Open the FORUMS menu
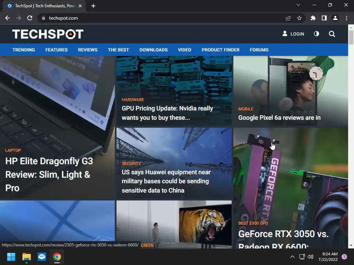 [x=259, y=50]
